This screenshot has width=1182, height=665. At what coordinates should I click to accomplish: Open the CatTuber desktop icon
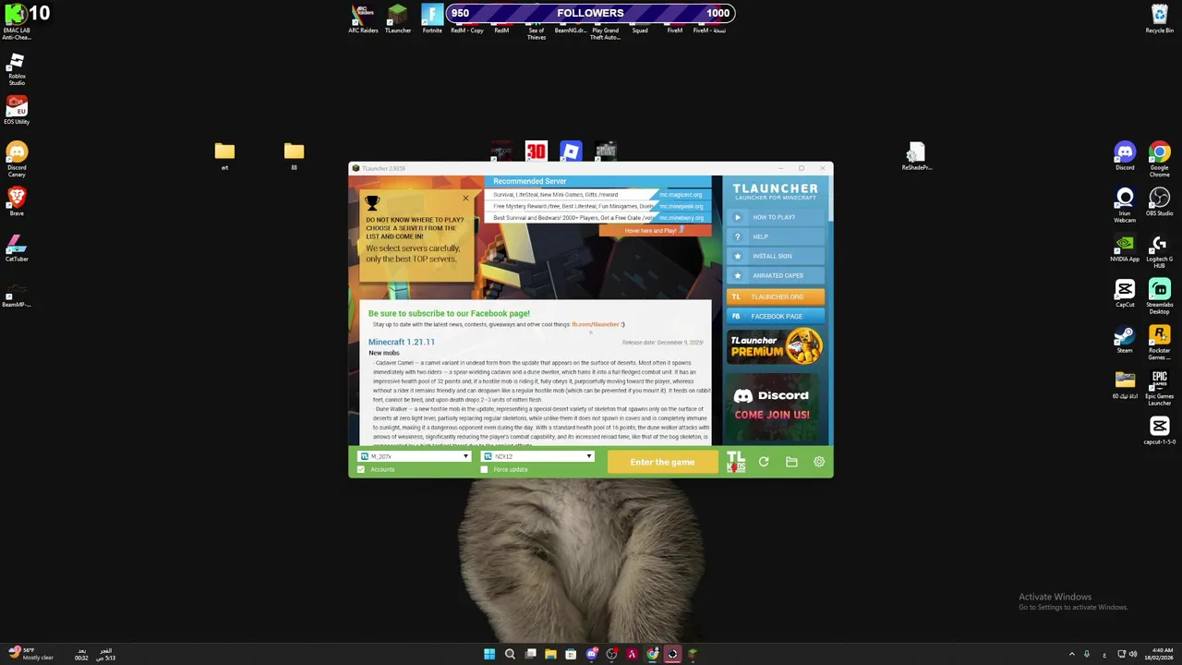click(x=17, y=248)
